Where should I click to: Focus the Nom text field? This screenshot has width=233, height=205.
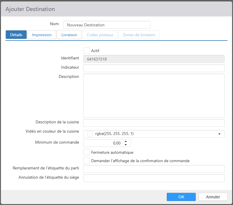point(107,25)
